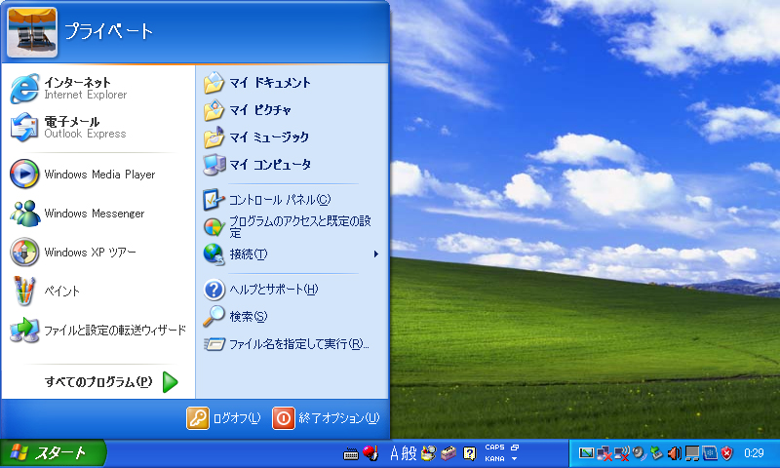Image resolution: width=780 pixels, height=468 pixels.
Task: Click the grey monitor tray icon
Action: pos(692,453)
